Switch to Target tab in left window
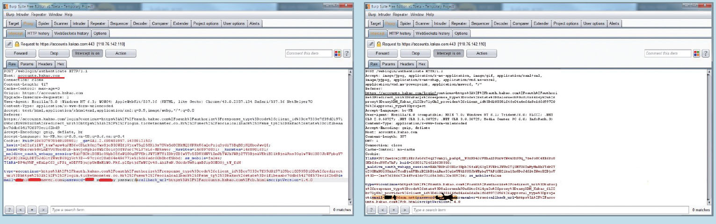Viewport: 716px width, 224px height. tap(14, 23)
